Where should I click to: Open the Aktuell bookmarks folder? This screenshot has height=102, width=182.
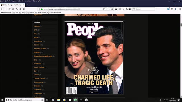tap(31, 12)
